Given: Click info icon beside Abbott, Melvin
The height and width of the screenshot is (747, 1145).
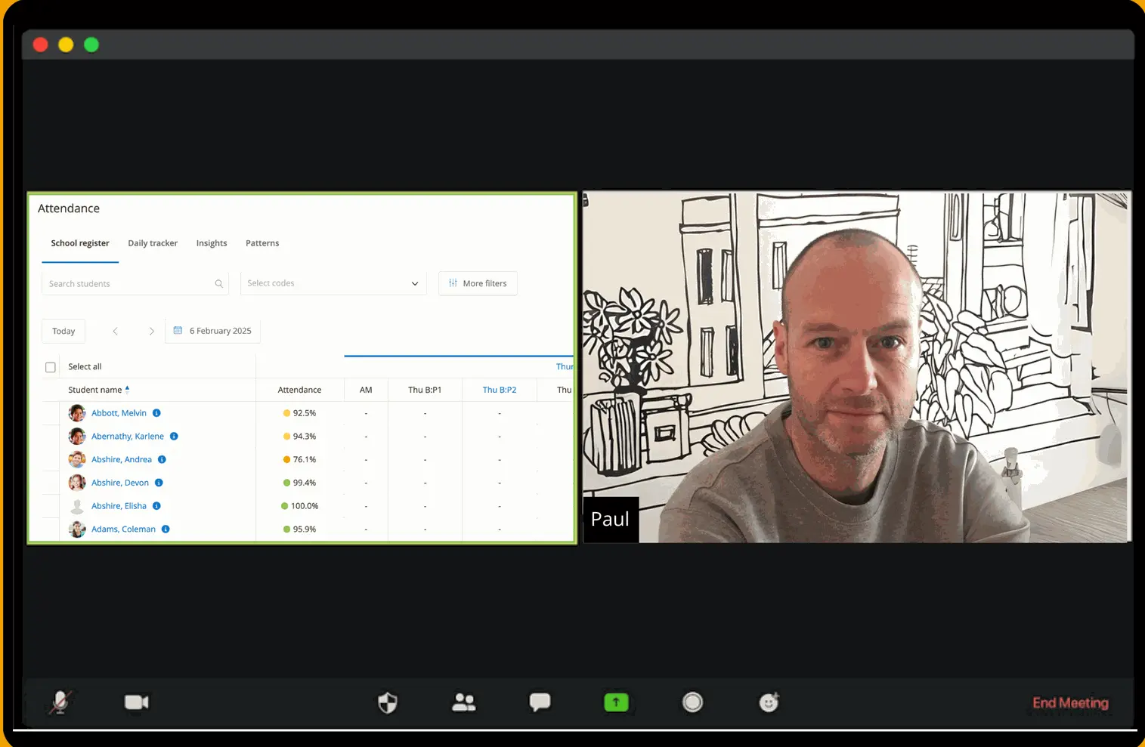Looking at the screenshot, I should [156, 413].
